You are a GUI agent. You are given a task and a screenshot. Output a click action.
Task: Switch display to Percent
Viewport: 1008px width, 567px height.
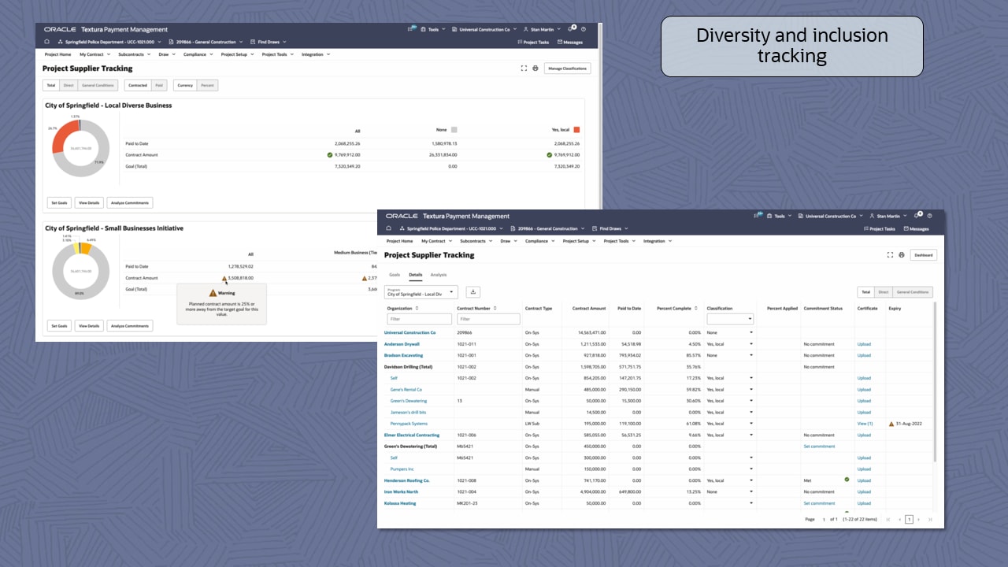[x=207, y=85]
